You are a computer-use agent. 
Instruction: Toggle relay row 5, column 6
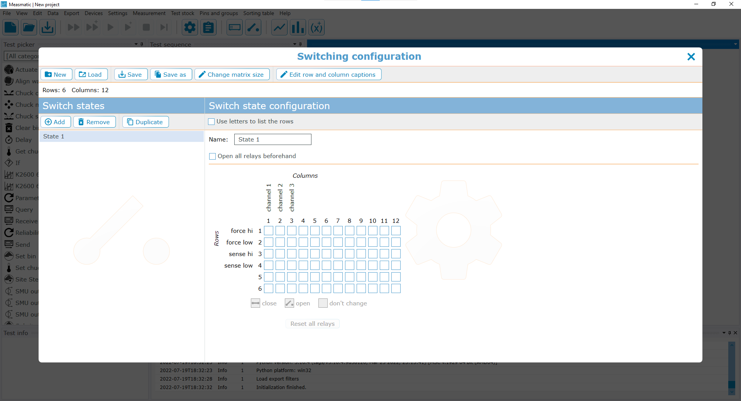(x=327, y=277)
